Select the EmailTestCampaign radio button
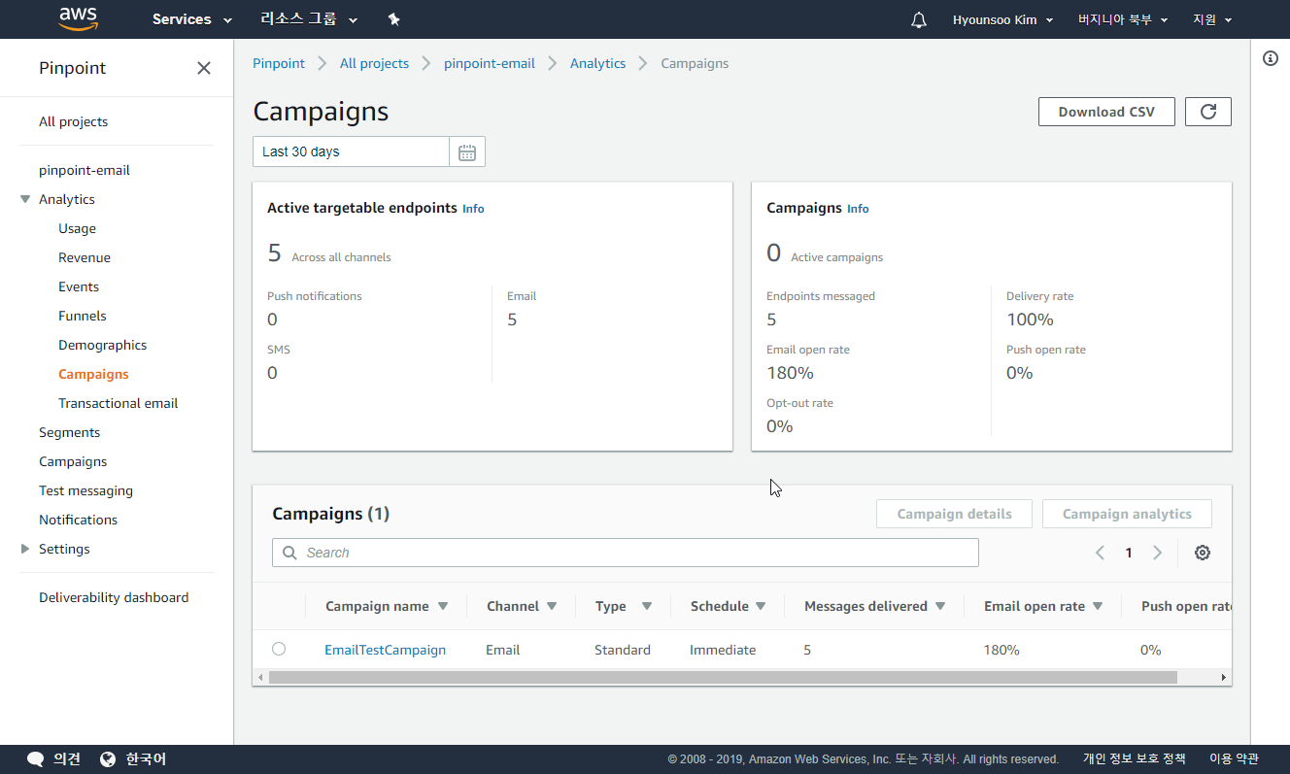Screen dimensions: 1290x774 point(279,649)
